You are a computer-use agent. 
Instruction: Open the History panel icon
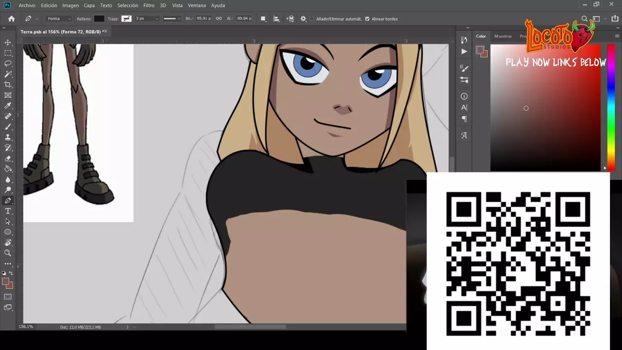pos(464,40)
